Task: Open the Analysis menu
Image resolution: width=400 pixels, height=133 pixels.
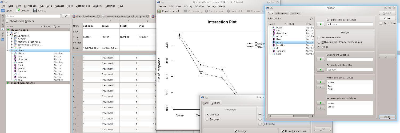Action: coord(59,6)
